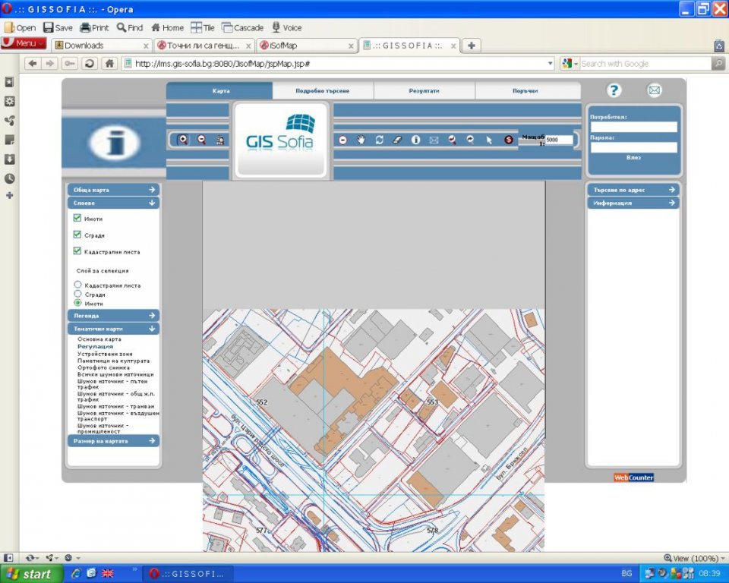Select the eraser clear tool

pos(397,140)
